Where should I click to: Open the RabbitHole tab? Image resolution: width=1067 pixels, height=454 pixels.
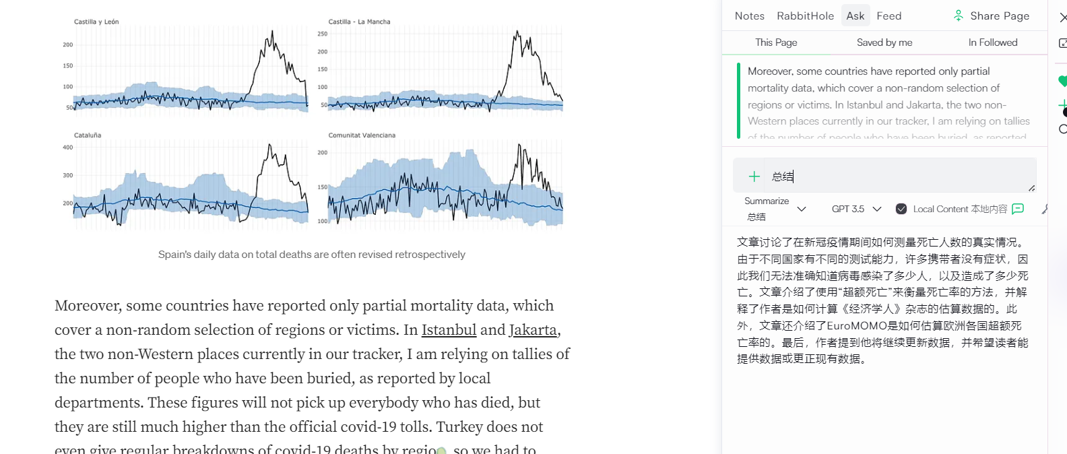805,15
